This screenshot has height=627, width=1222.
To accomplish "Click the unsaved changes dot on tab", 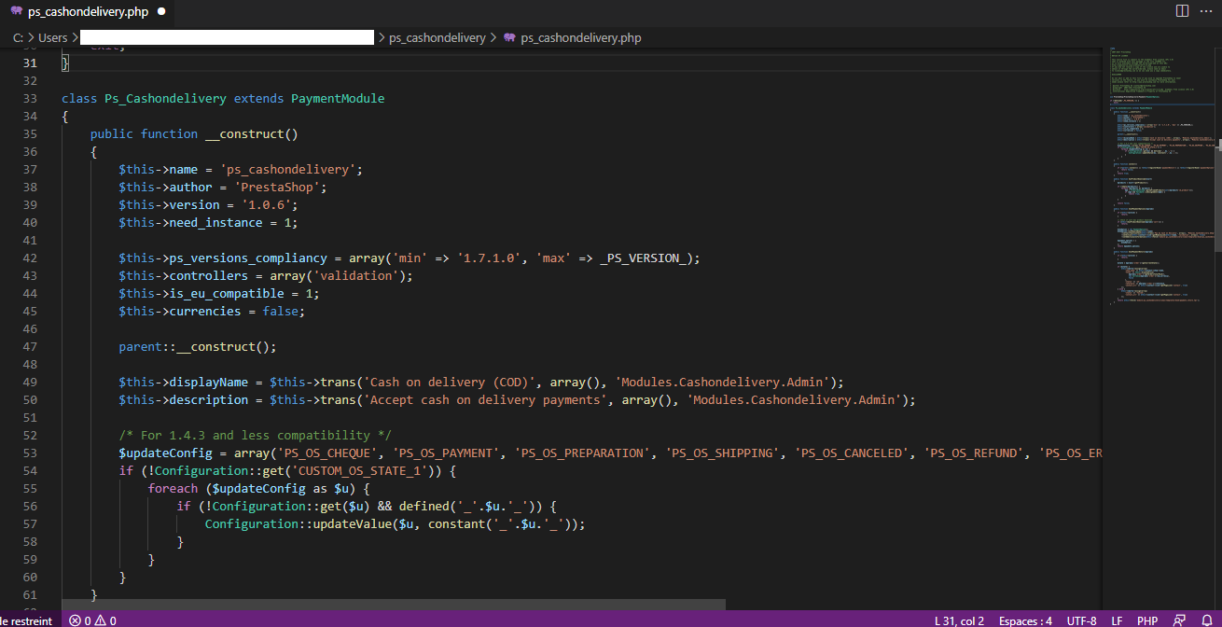I will tap(161, 12).
